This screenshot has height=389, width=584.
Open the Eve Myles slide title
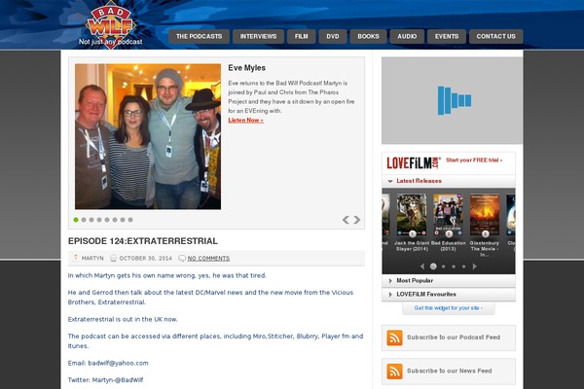246,68
